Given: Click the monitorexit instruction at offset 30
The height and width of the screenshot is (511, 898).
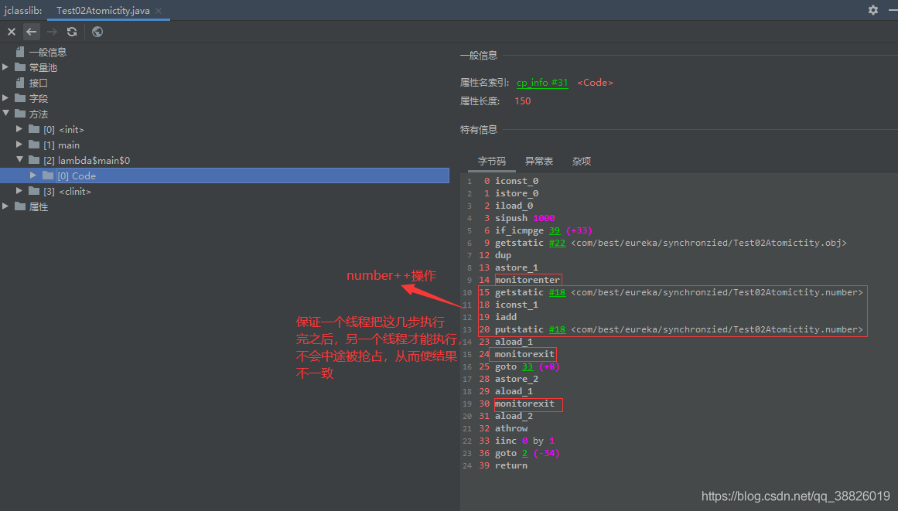Looking at the screenshot, I should (x=524, y=404).
